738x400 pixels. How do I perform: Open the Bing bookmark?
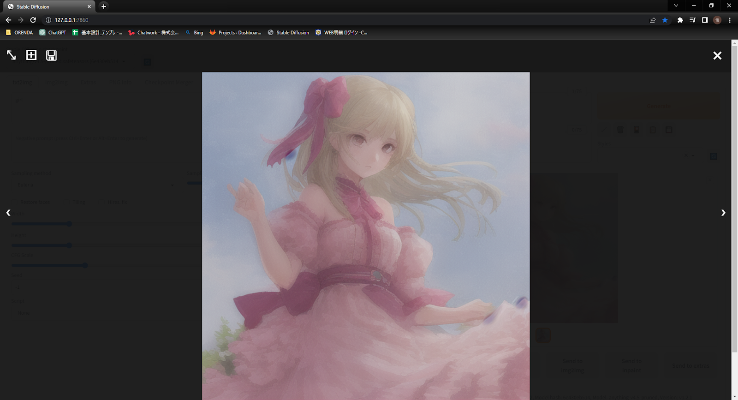tap(194, 32)
